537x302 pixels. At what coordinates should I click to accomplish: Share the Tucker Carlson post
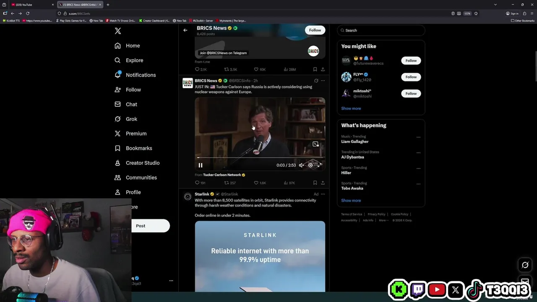click(323, 183)
